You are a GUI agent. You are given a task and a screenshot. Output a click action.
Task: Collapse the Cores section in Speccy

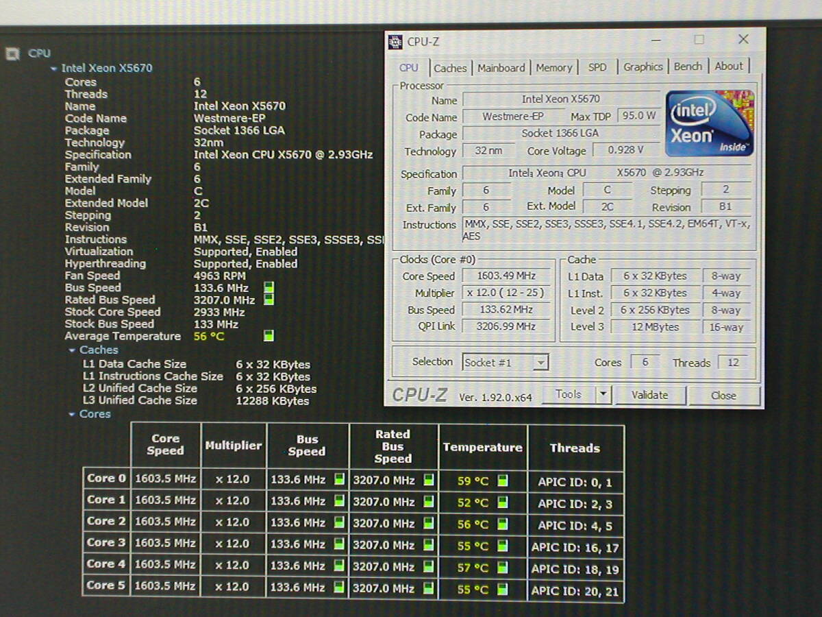coord(72,414)
